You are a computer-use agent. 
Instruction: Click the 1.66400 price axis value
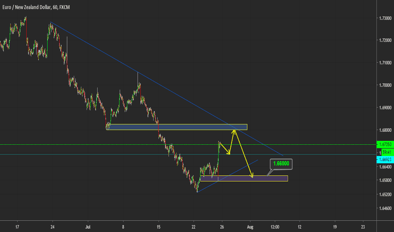point(385,167)
